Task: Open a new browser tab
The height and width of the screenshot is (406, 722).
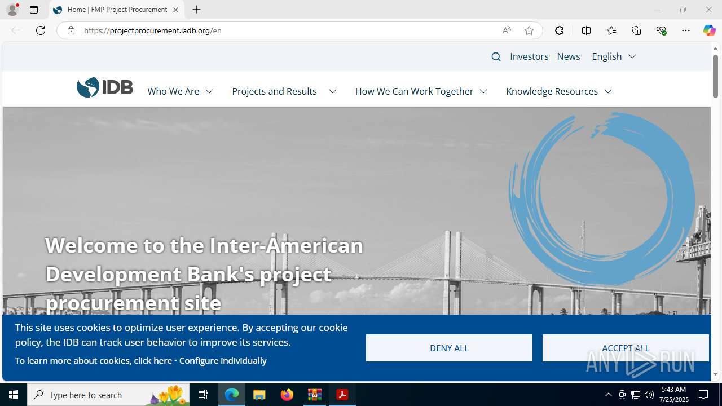Action: pos(196,10)
